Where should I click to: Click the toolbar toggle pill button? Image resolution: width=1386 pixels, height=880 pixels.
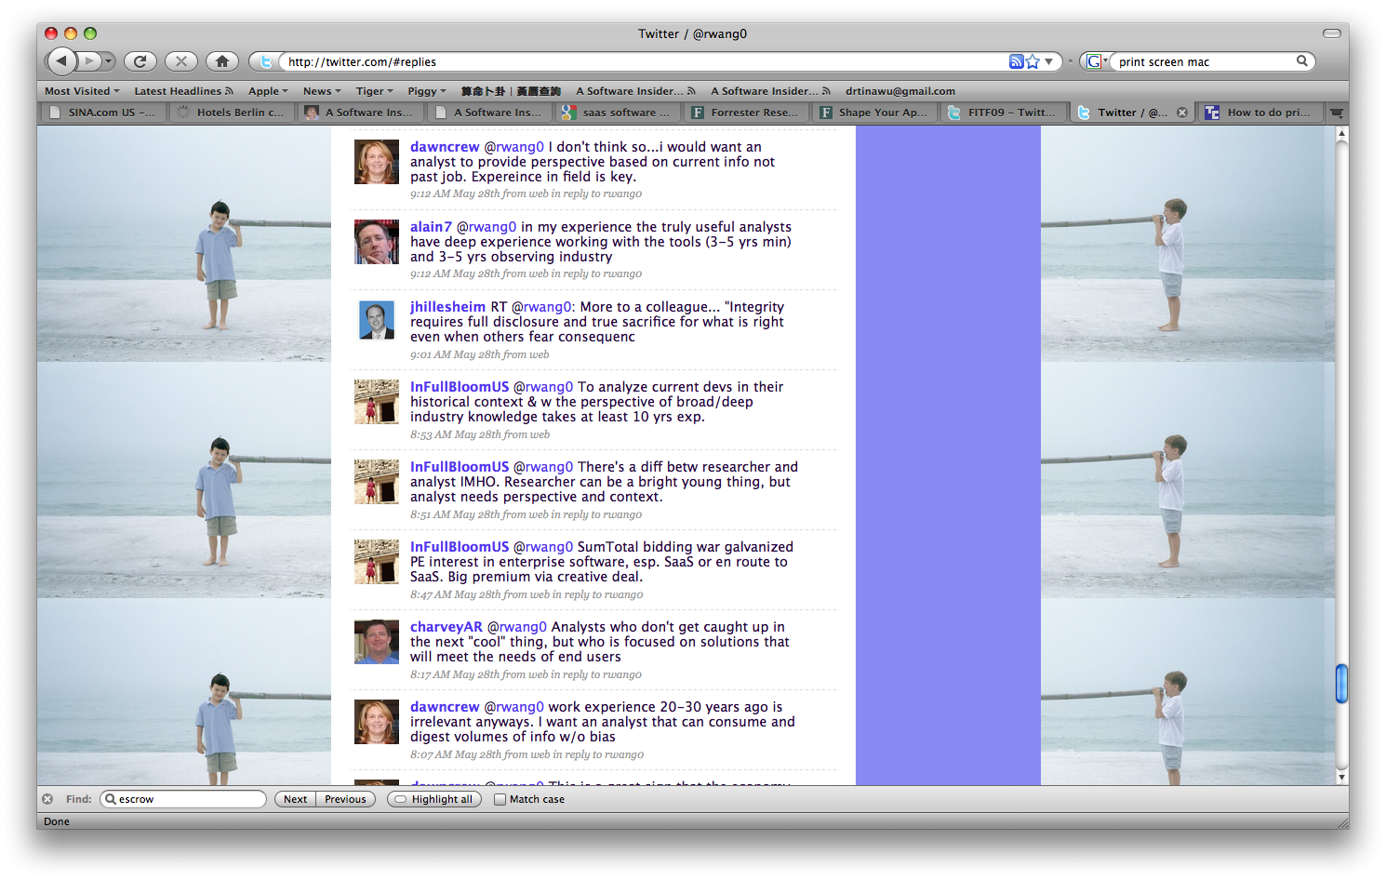click(x=1331, y=33)
